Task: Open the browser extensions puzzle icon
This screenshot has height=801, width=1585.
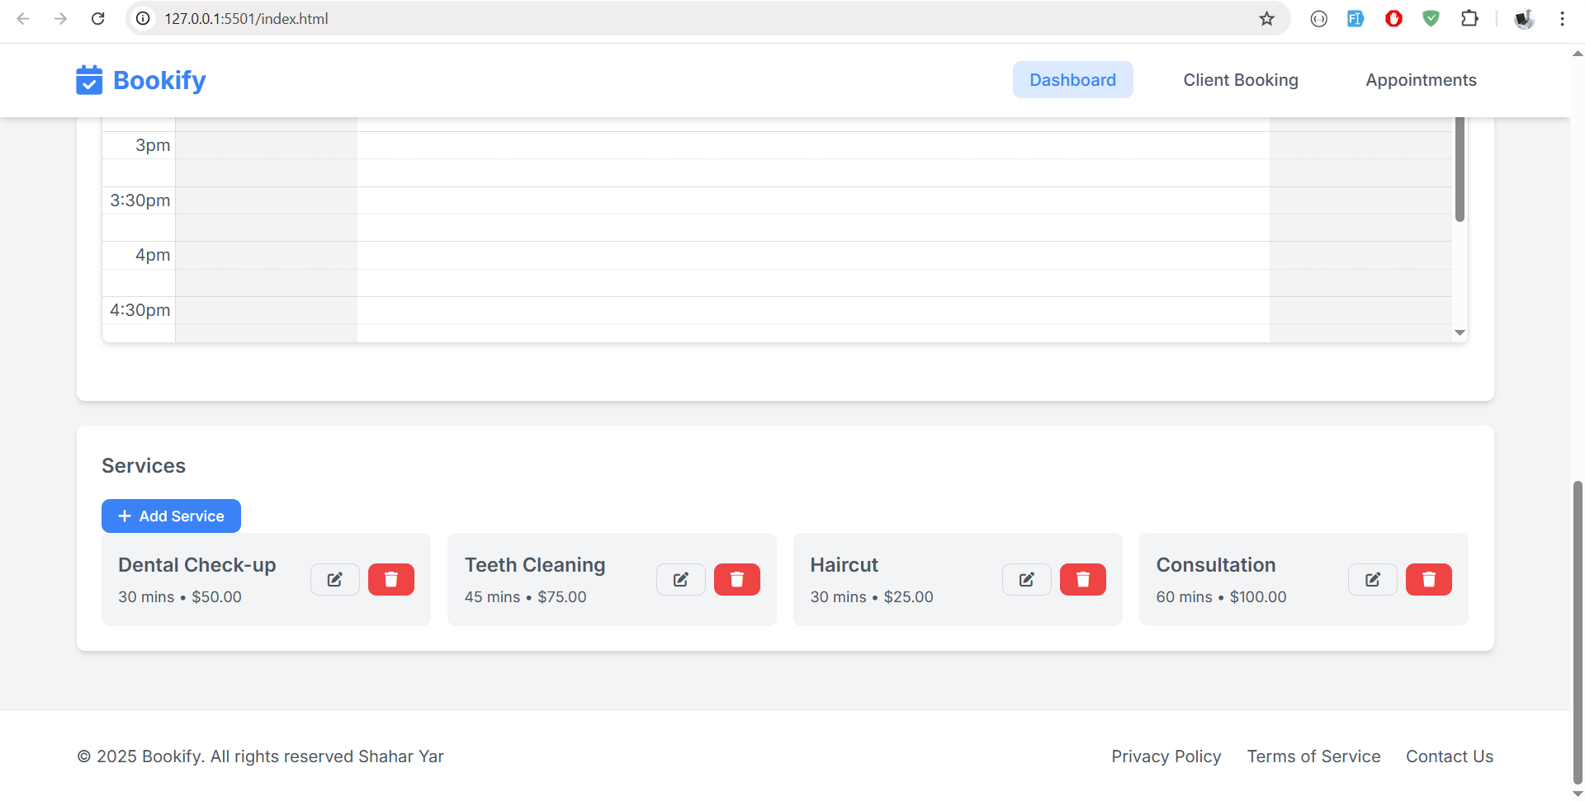Action: point(1469,19)
